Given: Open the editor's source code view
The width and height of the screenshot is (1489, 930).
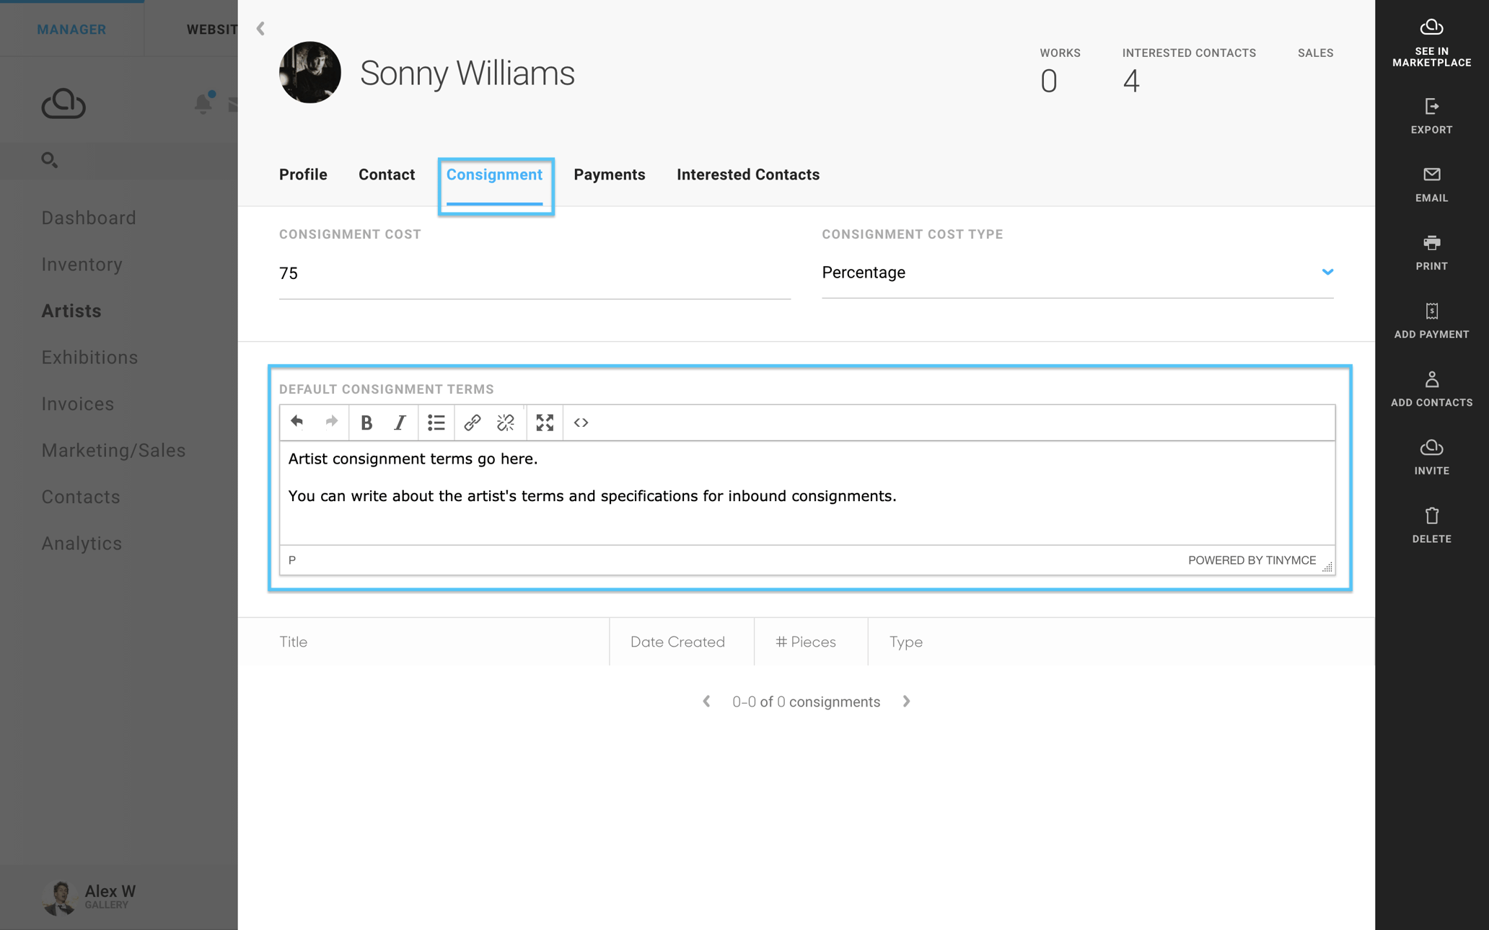Looking at the screenshot, I should coord(580,422).
